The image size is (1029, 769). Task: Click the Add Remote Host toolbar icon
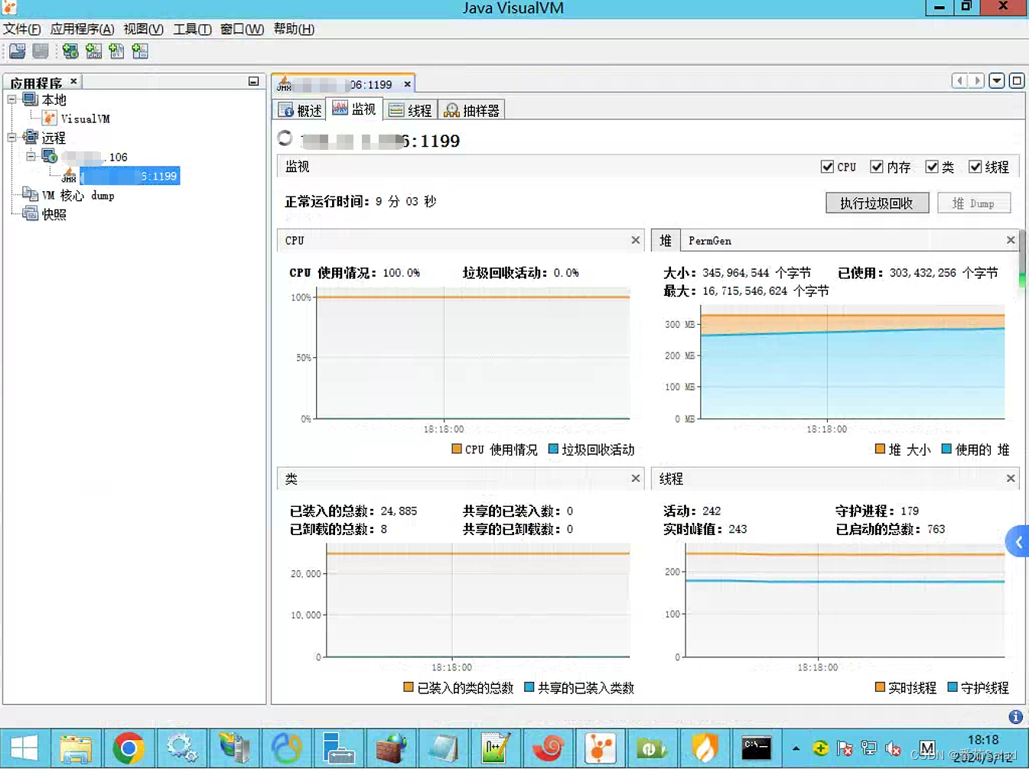tap(70, 51)
